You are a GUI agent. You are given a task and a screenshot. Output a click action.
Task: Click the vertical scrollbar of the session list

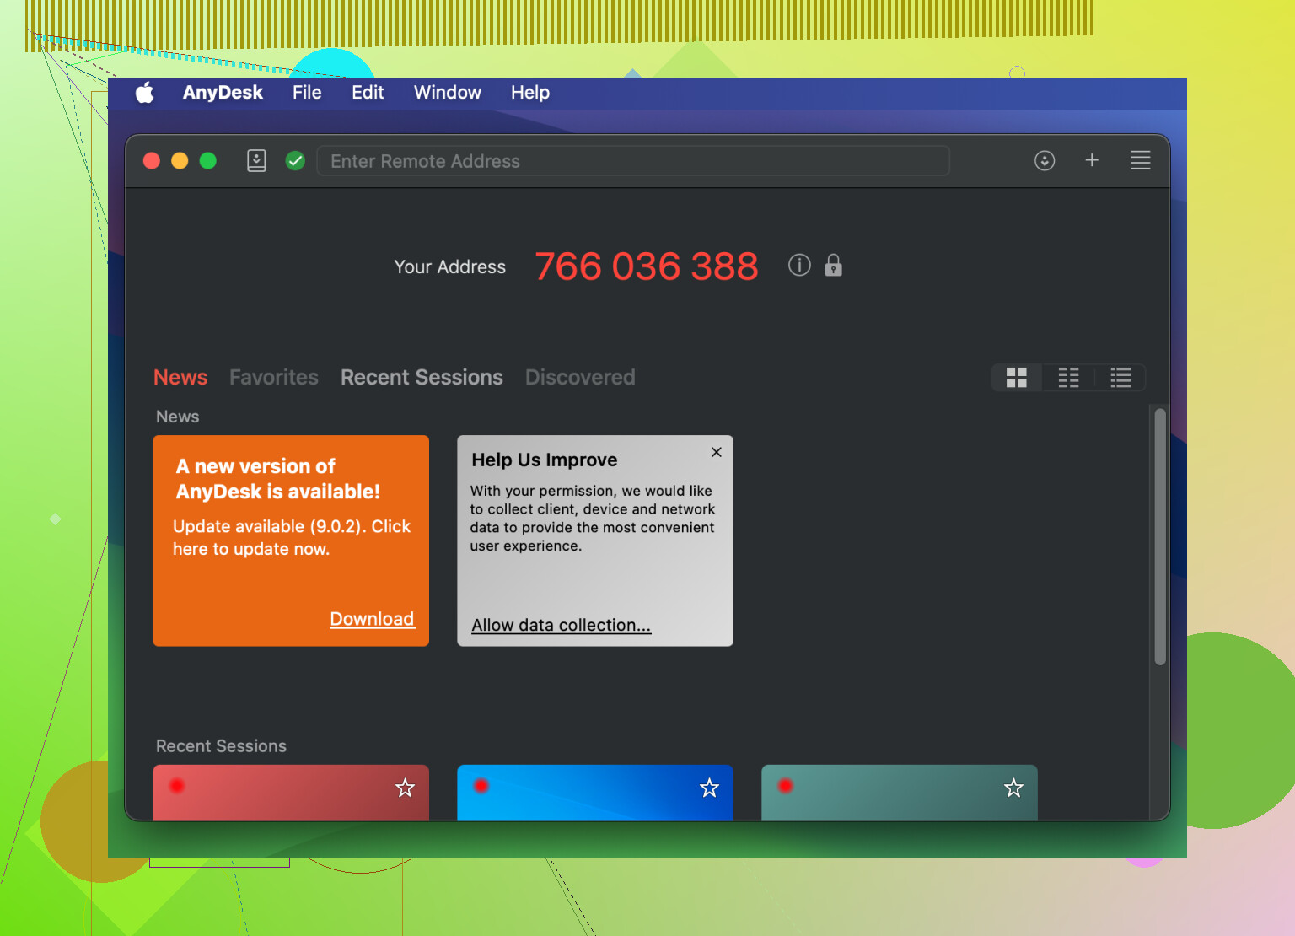[x=1160, y=536]
